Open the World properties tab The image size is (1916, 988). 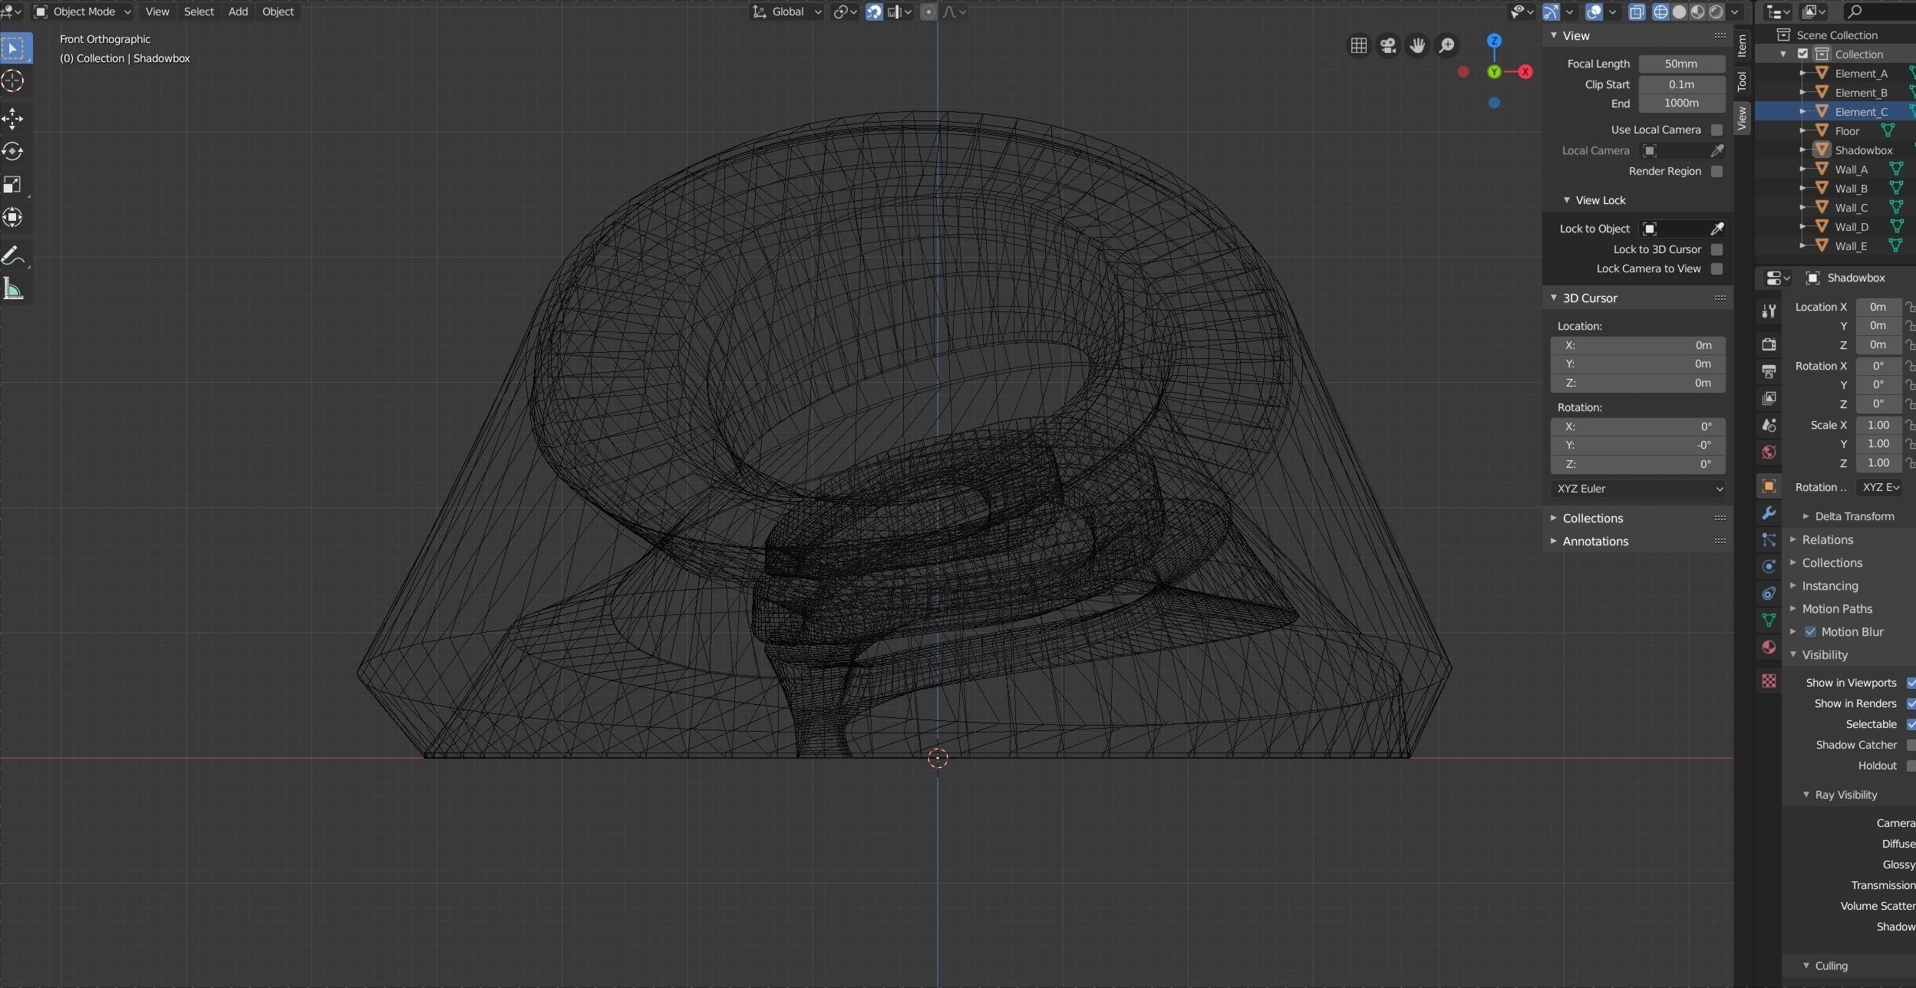pyautogui.click(x=1769, y=452)
